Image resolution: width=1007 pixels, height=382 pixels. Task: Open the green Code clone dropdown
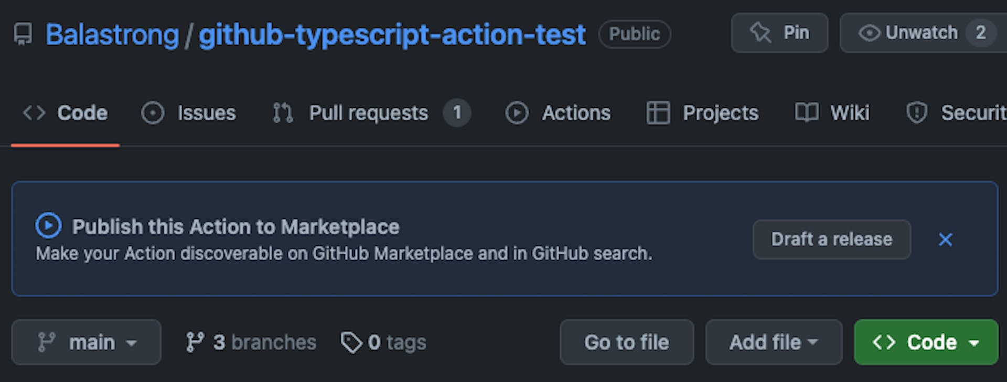pos(926,342)
